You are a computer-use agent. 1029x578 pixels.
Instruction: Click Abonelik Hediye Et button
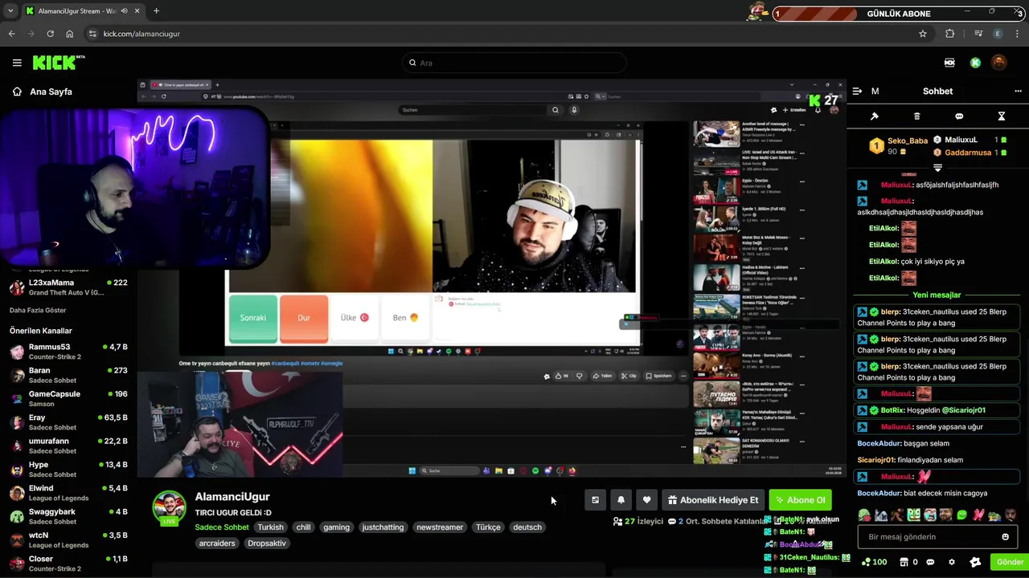pyautogui.click(x=713, y=500)
